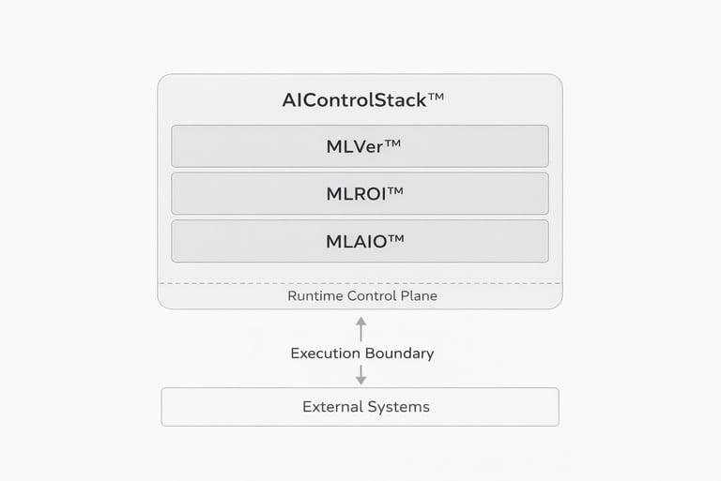Click the External Systems box

(360, 407)
